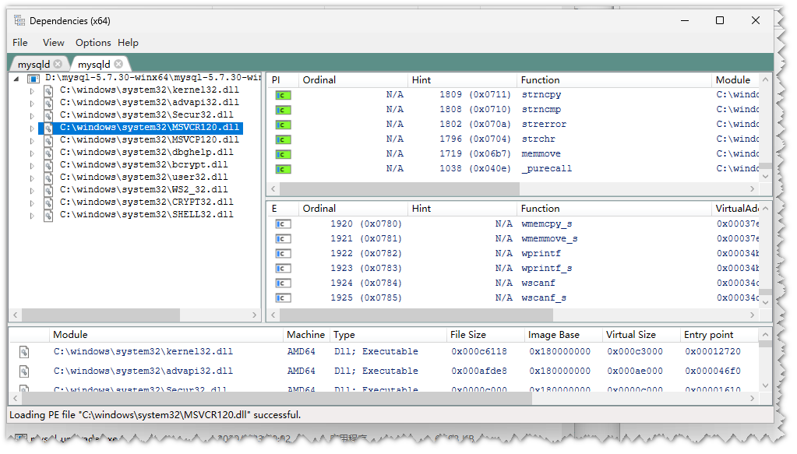Click the export icon for wmemmove_s
Image resolution: width=797 pixels, height=454 pixels.
pos(283,238)
